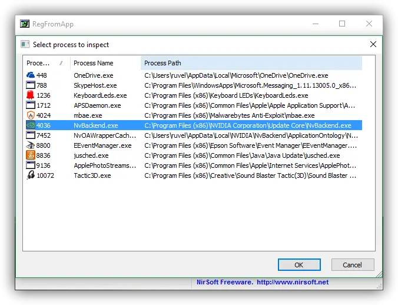Click the Apple Application Support process path
Screen dimensions: 398x305
(x=250, y=105)
